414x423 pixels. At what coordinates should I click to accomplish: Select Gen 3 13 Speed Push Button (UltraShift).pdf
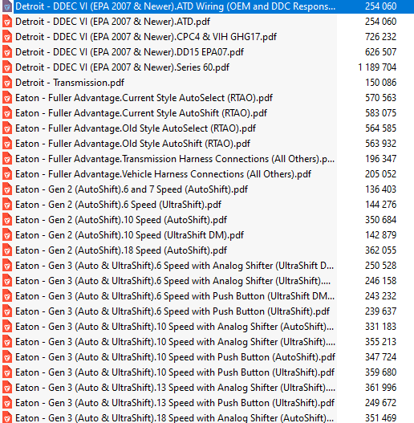pyautogui.click(x=175, y=403)
